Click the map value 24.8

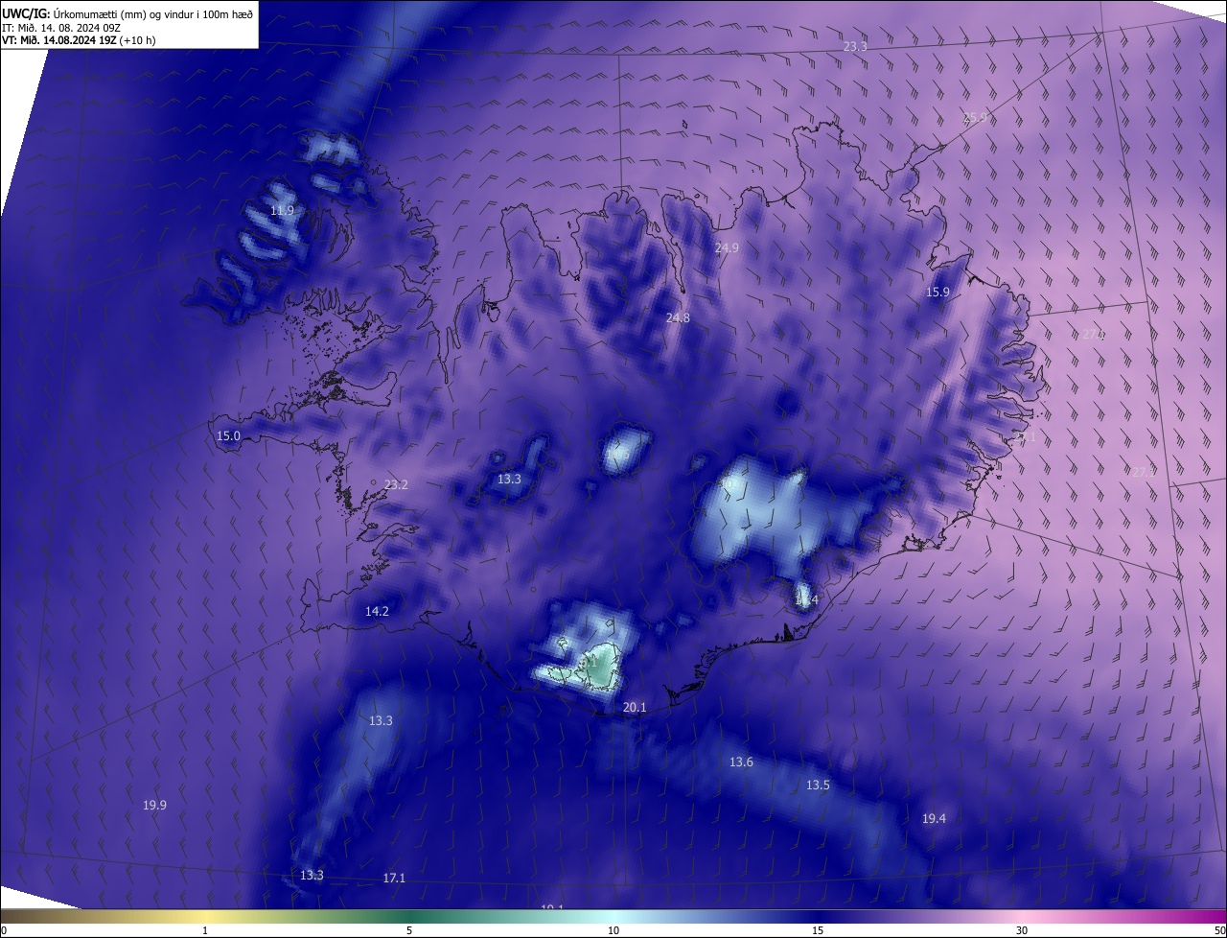[x=678, y=317]
